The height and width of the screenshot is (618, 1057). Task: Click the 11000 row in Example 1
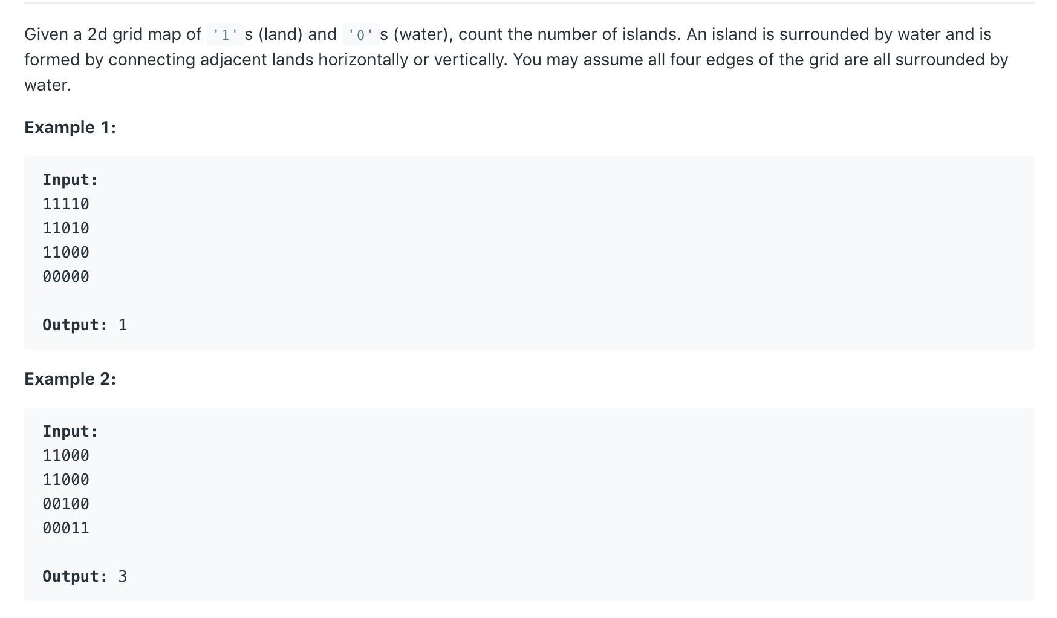(x=66, y=252)
